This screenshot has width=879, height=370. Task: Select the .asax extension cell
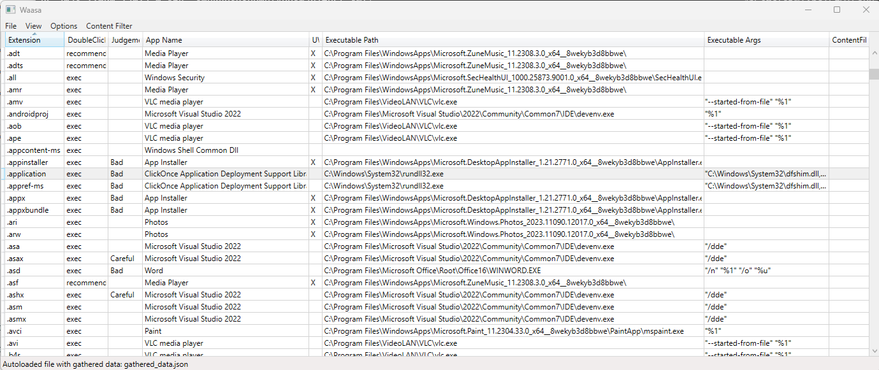coord(34,259)
